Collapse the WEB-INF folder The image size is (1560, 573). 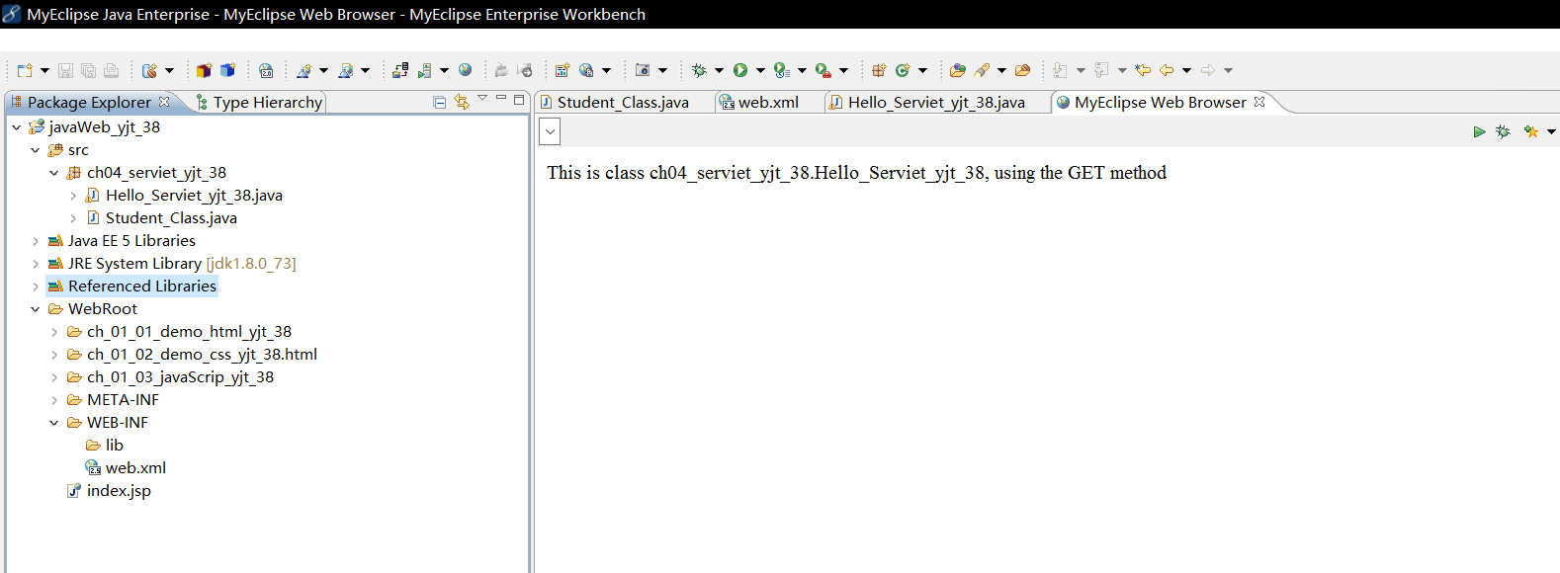(x=53, y=423)
